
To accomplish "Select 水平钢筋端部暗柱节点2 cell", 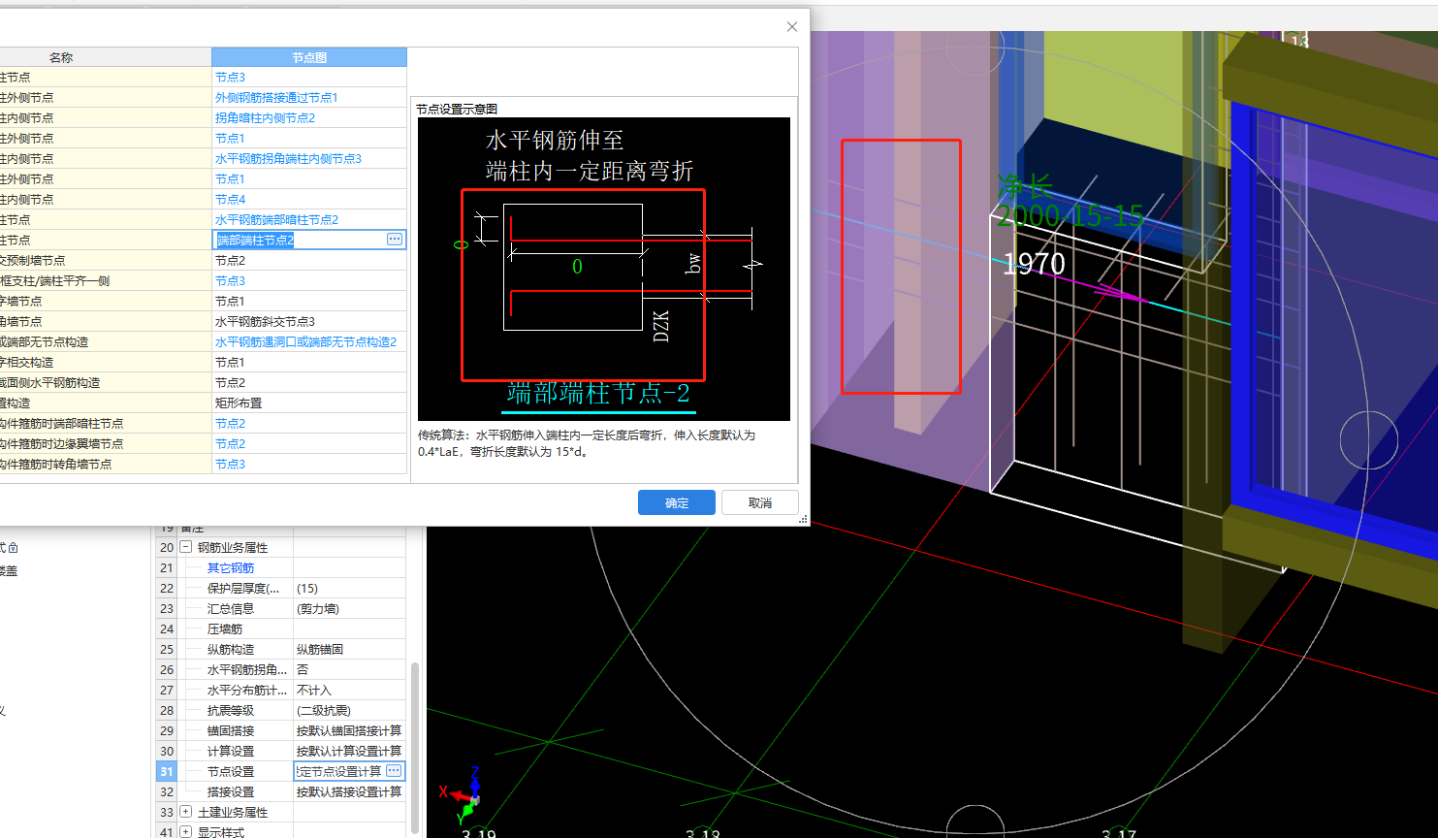I will (x=309, y=220).
